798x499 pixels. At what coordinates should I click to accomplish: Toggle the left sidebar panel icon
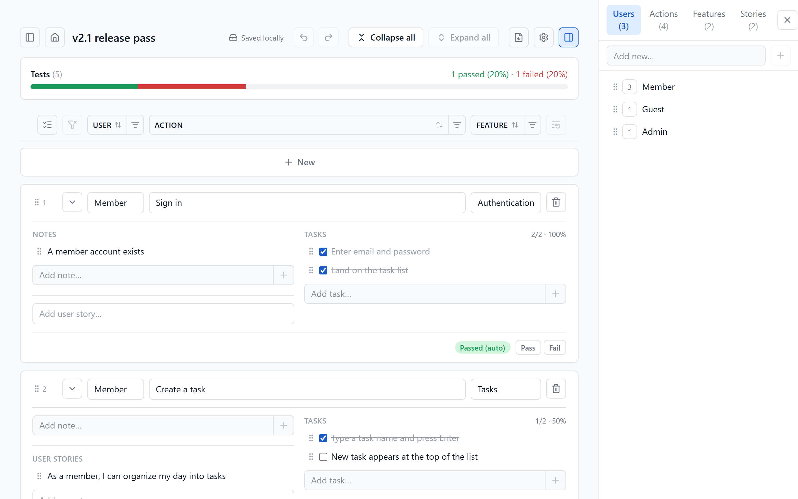tap(30, 38)
